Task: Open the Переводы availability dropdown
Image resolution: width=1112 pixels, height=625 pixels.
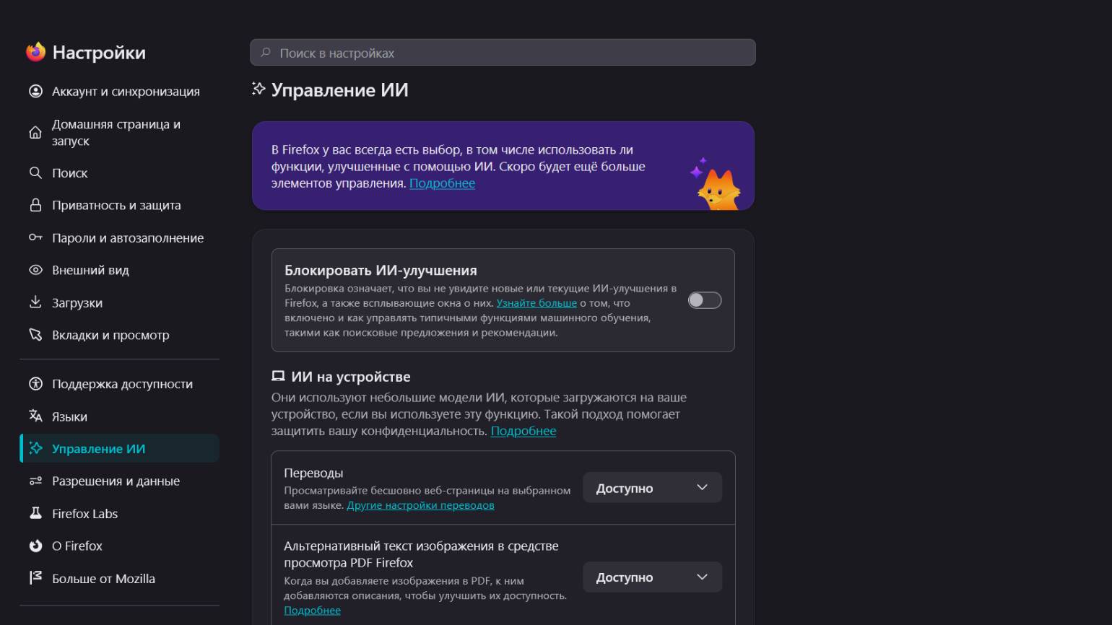Action: click(652, 488)
